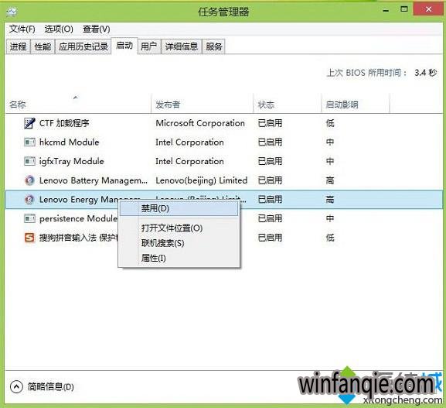
Task: Click the Lenovo Energy Management icon
Action: pos(29,199)
